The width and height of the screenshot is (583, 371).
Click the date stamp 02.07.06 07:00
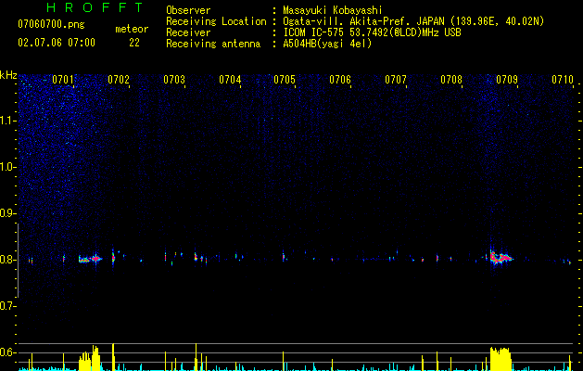click(57, 43)
